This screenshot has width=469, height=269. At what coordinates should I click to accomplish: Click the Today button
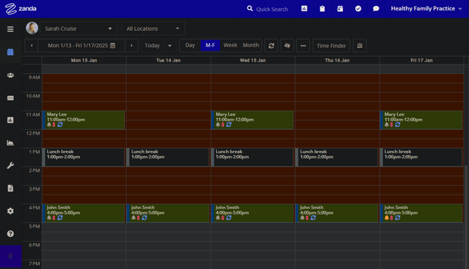point(152,46)
